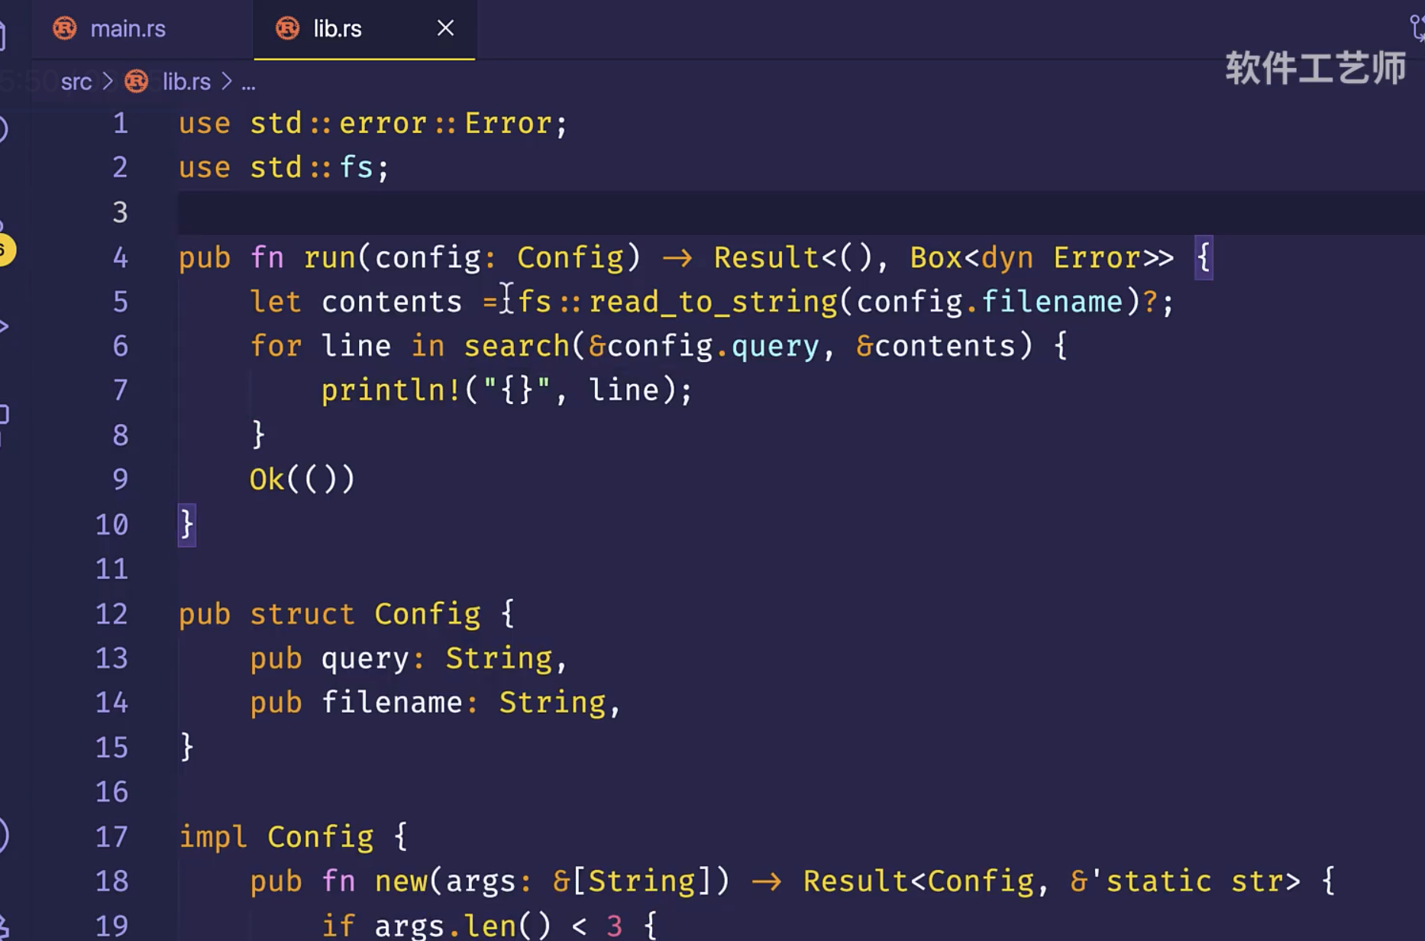Switch to the main.rs tab

click(x=128, y=29)
